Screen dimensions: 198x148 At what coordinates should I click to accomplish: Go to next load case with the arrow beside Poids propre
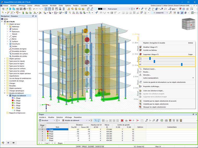click(x=134, y=9)
